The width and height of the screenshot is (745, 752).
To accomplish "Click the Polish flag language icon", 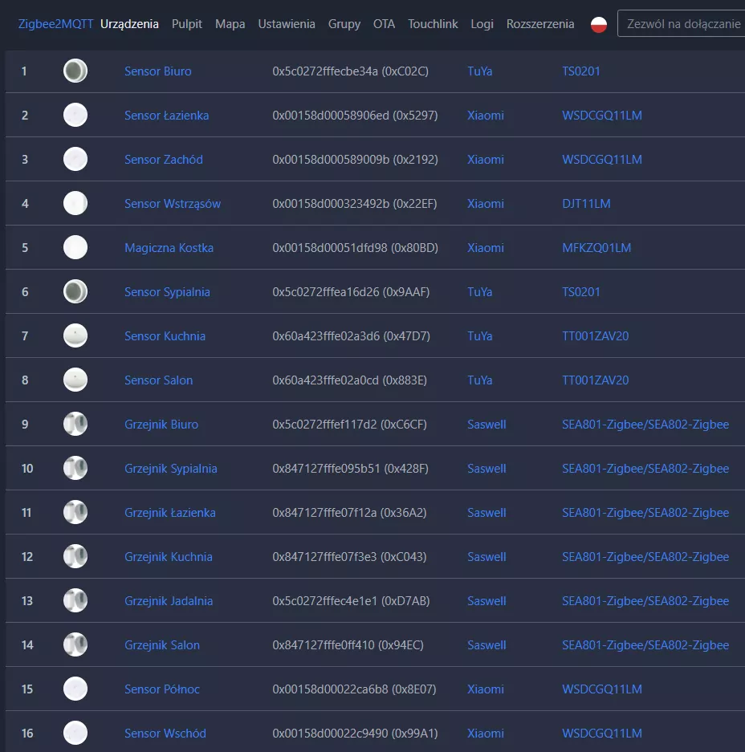I will pos(598,24).
